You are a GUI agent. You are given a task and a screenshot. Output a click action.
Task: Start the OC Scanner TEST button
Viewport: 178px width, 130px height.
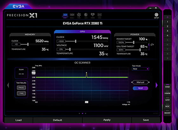[x=140, y=88]
